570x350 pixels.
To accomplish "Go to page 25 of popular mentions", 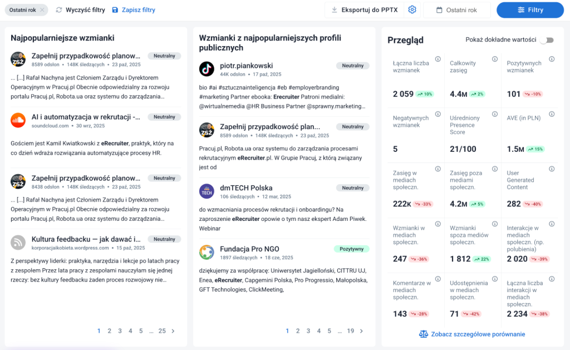I will (162, 331).
